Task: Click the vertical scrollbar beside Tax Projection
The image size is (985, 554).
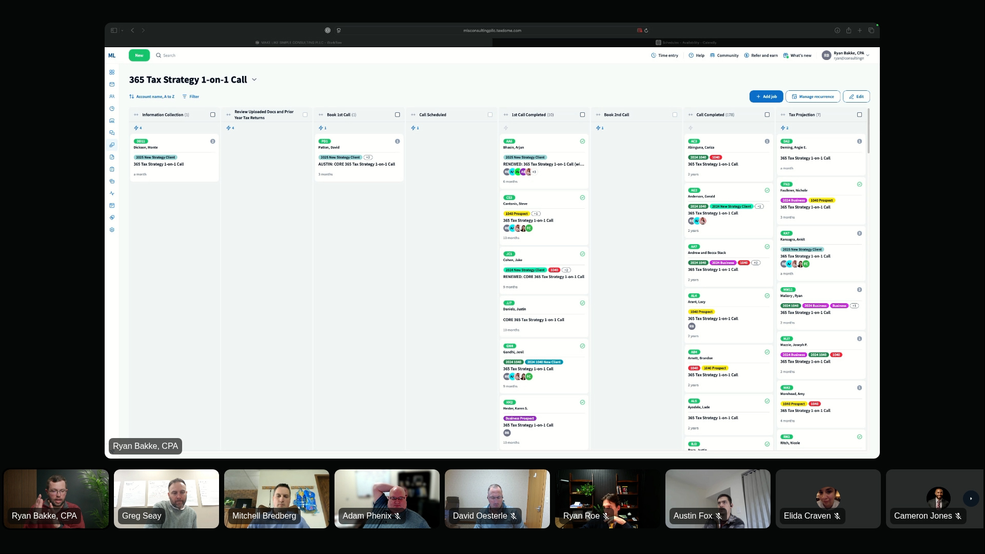Action: coord(868,131)
